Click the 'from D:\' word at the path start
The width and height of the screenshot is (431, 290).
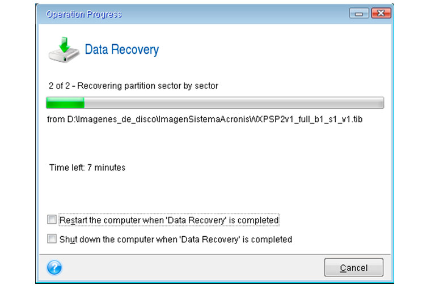tap(61, 119)
